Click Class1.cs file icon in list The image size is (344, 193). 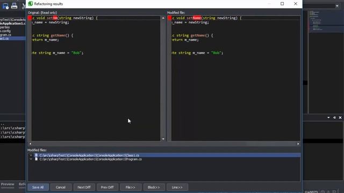37,155
